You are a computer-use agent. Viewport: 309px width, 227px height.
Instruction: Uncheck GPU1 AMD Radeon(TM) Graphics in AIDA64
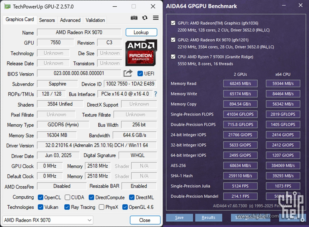coord(173,23)
